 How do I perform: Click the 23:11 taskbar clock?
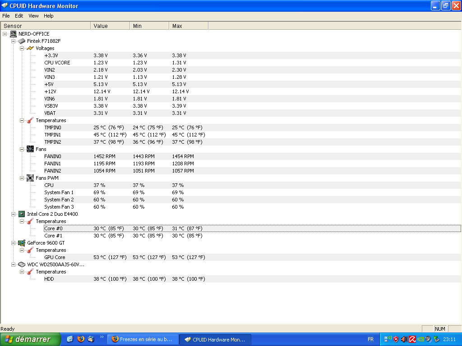[x=449, y=339]
